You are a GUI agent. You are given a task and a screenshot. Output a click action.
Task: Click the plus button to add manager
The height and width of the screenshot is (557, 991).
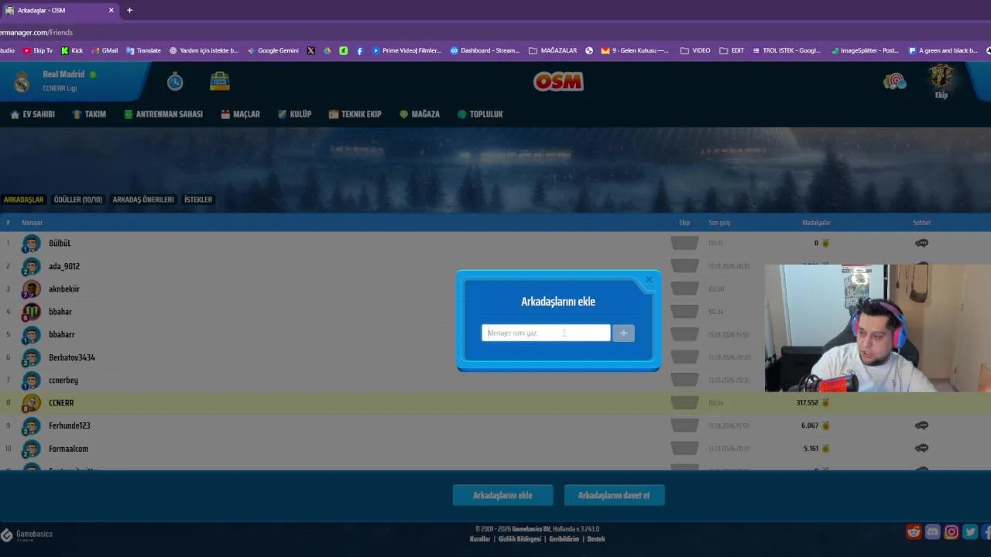(x=623, y=333)
